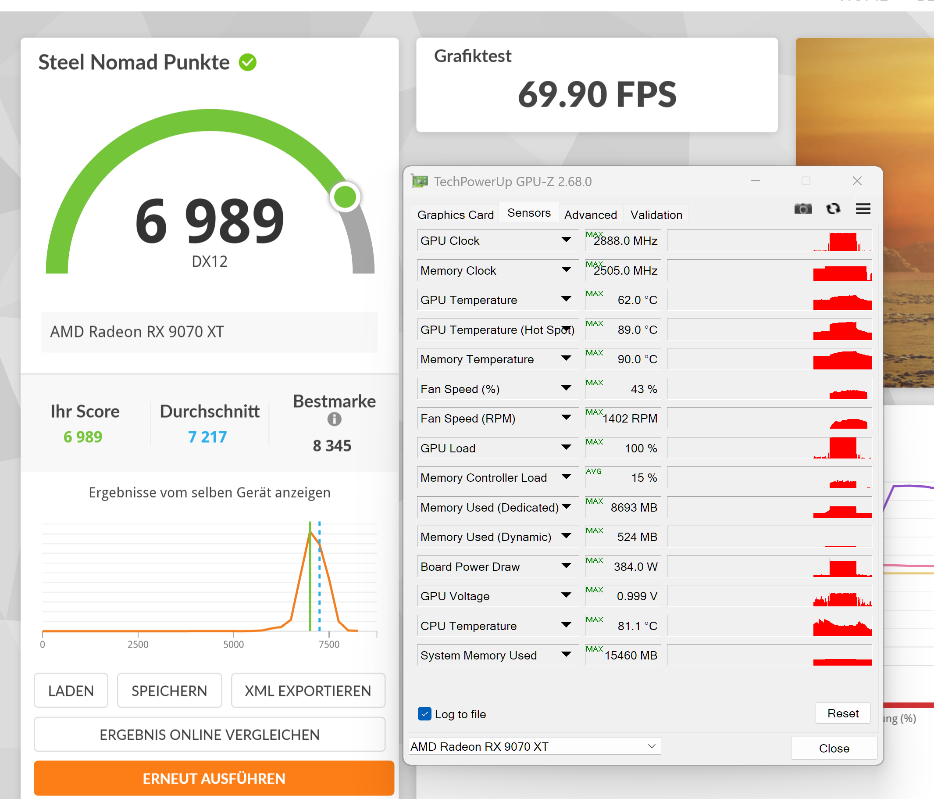The width and height of the screenshot is (934, 799).
Task: Switch to the Graphics Card tab
Action: click(455, 215)
